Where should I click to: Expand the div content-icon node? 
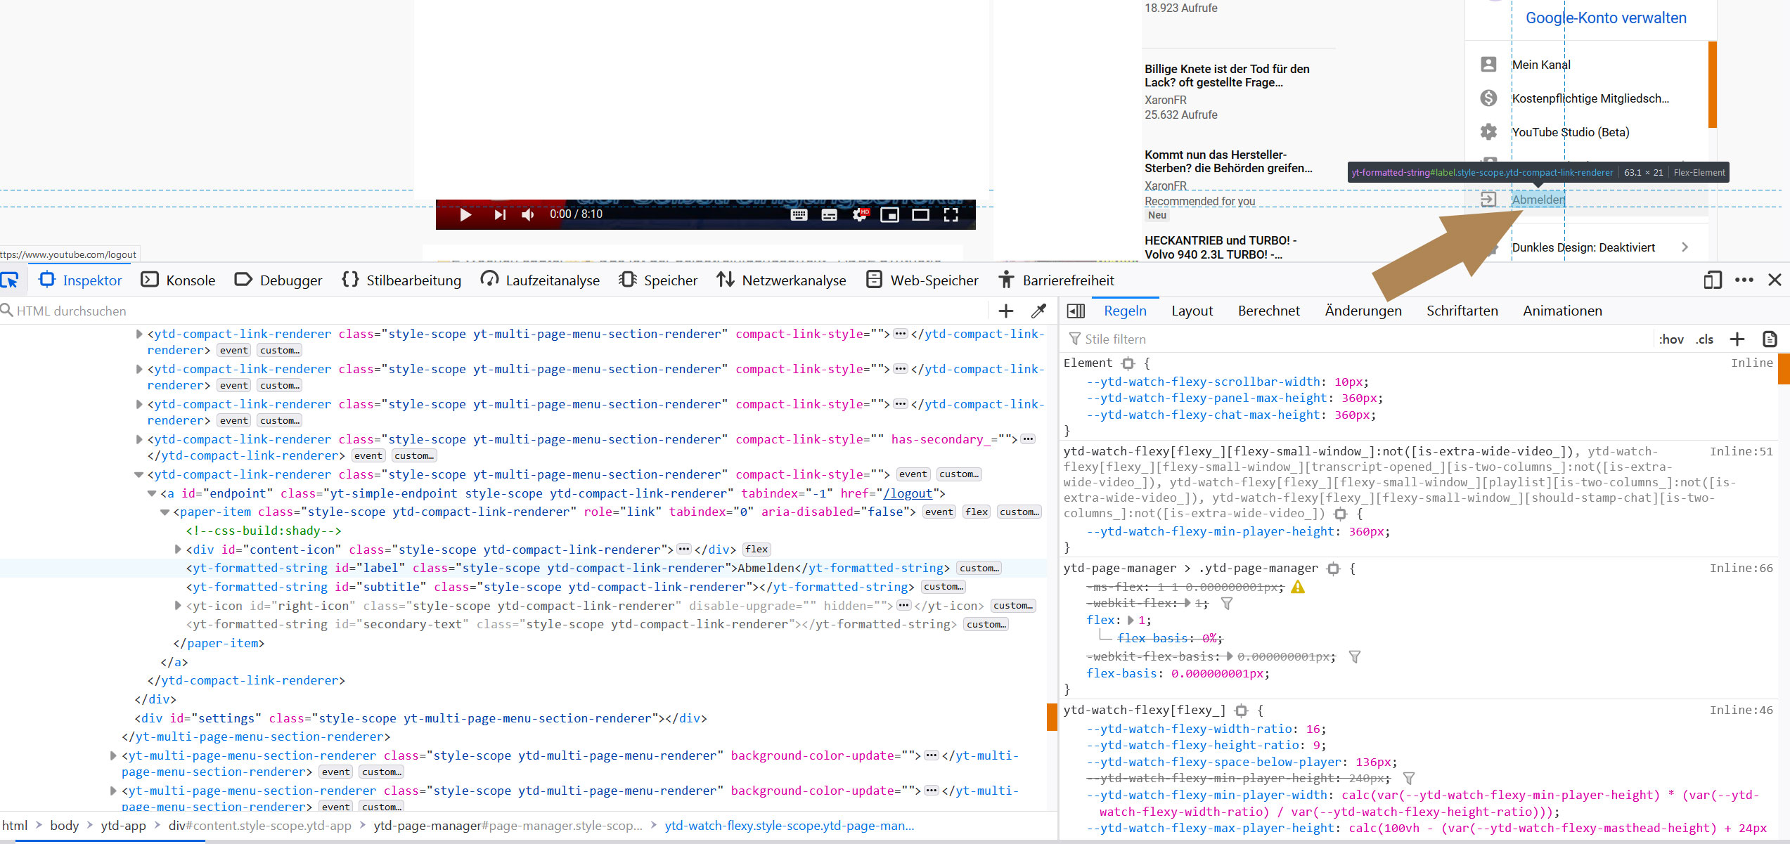pos(178,550)
